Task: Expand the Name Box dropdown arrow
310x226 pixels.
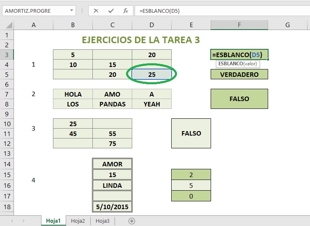Action: 72,11
